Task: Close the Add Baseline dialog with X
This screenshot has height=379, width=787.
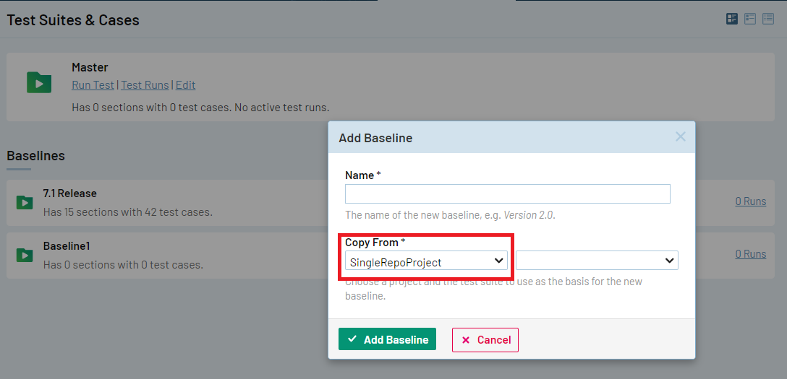Action: pos(680,136)
